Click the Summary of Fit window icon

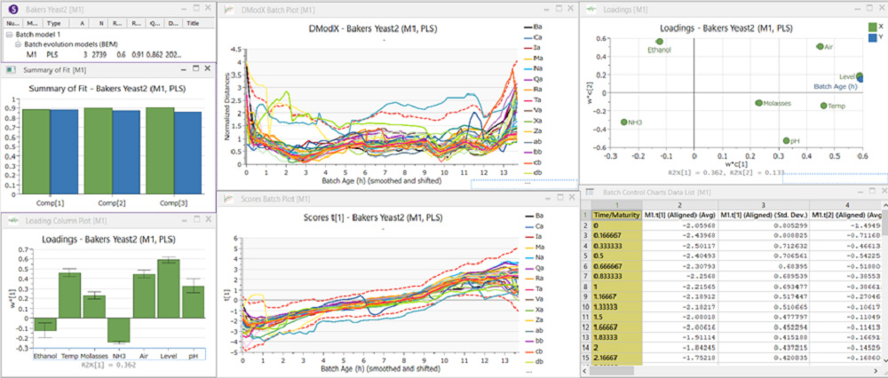pos(10,69)
